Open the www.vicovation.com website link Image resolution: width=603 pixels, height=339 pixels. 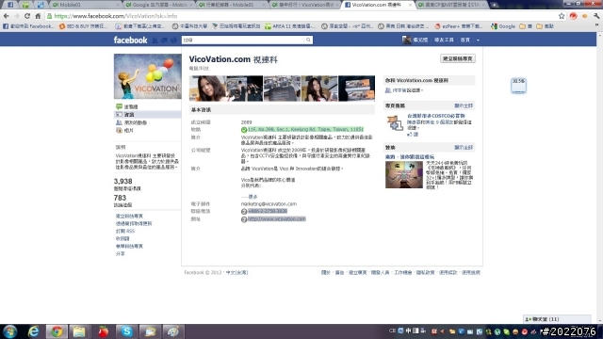(x=277, y=219)
